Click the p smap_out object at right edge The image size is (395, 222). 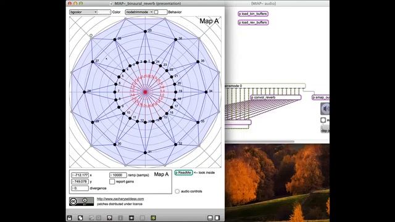click(321, 97)
